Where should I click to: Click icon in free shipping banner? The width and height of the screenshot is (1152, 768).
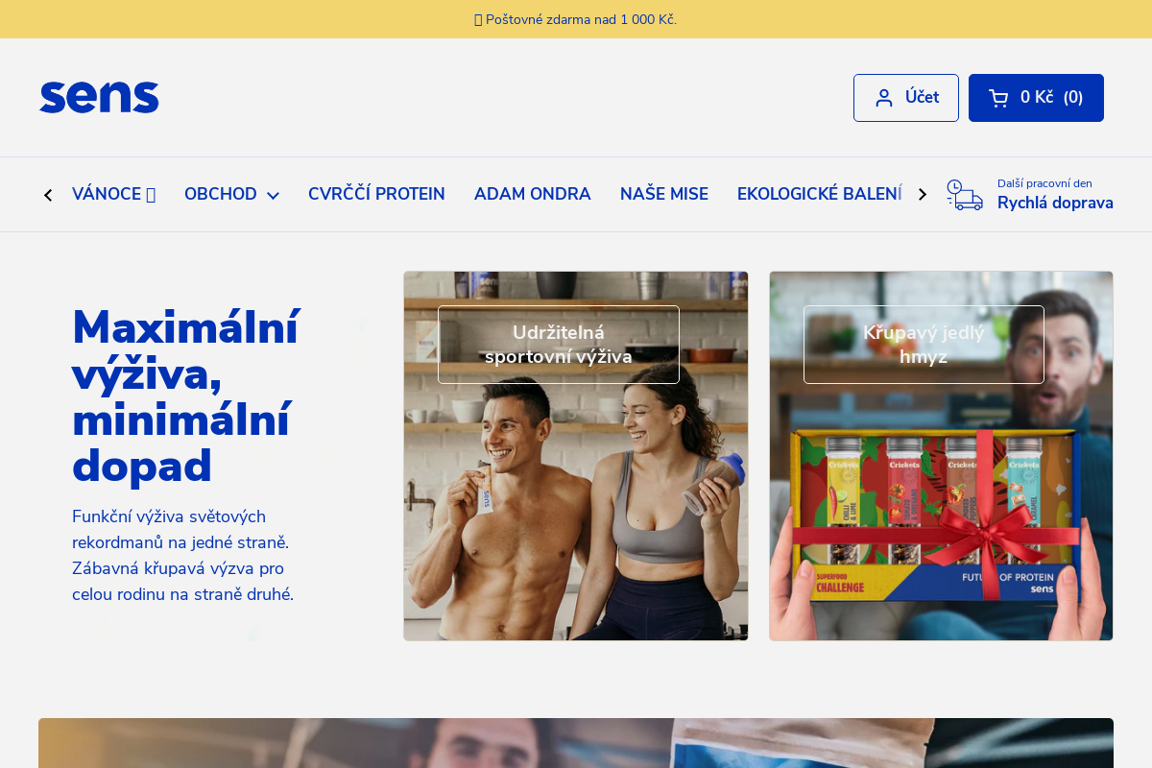[478, 19]
